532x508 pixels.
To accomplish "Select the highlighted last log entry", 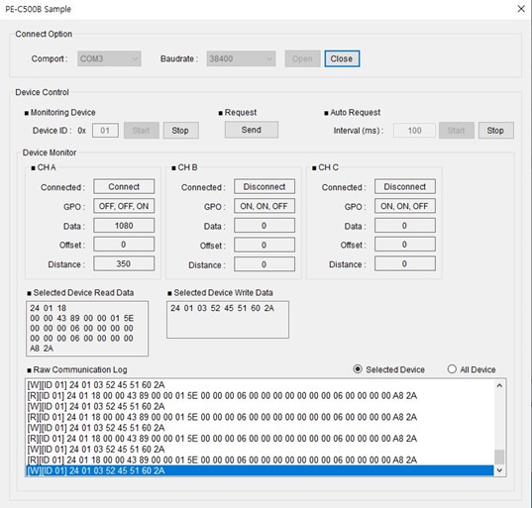I will (260, 470).
